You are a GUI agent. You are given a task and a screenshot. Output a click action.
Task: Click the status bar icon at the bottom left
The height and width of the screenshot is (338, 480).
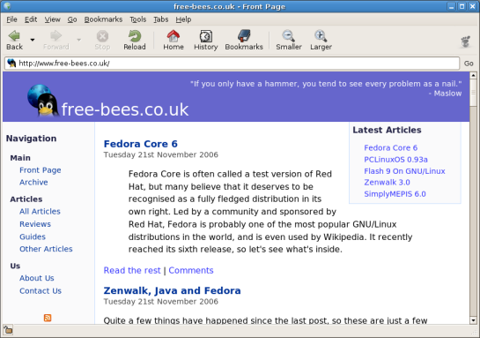coord(8,330)
